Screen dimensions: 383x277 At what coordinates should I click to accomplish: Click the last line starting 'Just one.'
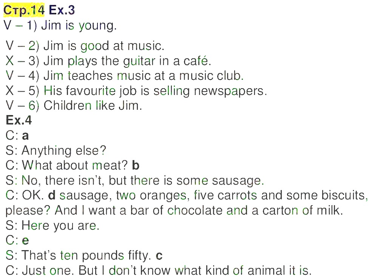tap(167, 271)
